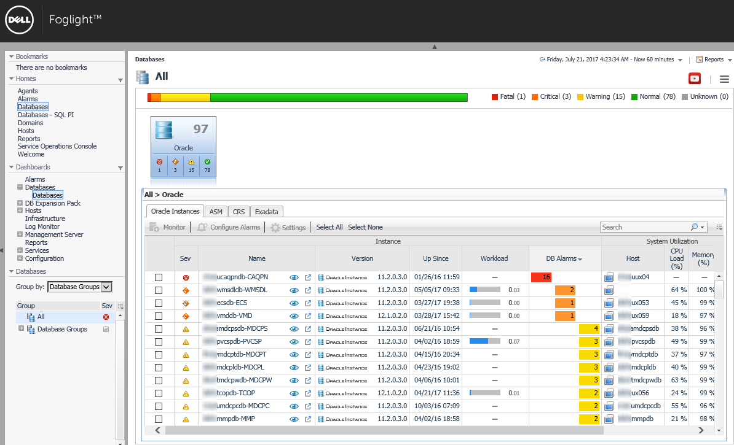Open external link icon for vmddb-VMD
This screenshot has height=445, width=734.
(308, 316)
